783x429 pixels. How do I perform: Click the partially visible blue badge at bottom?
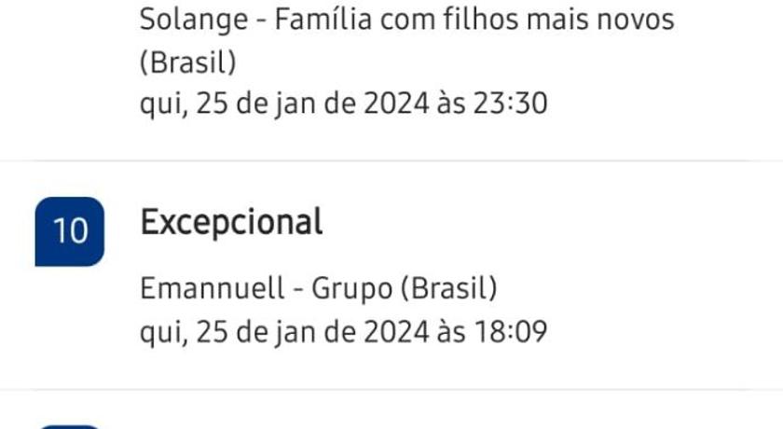(69, 426)
